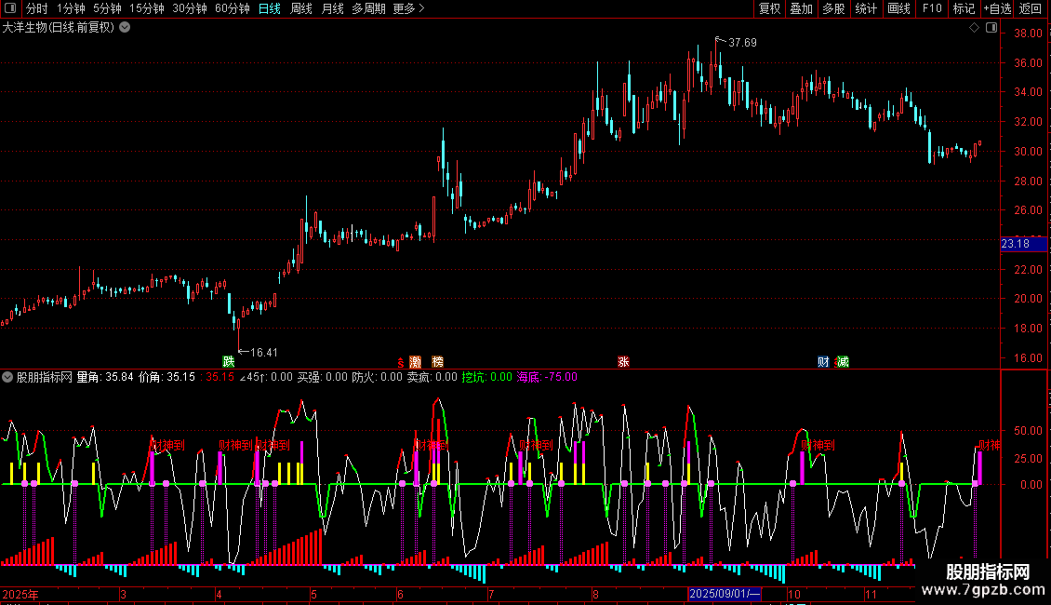Switch to 30分钟 chart period
Viewport: 1051px width, 605px height.
click(190, 8)
